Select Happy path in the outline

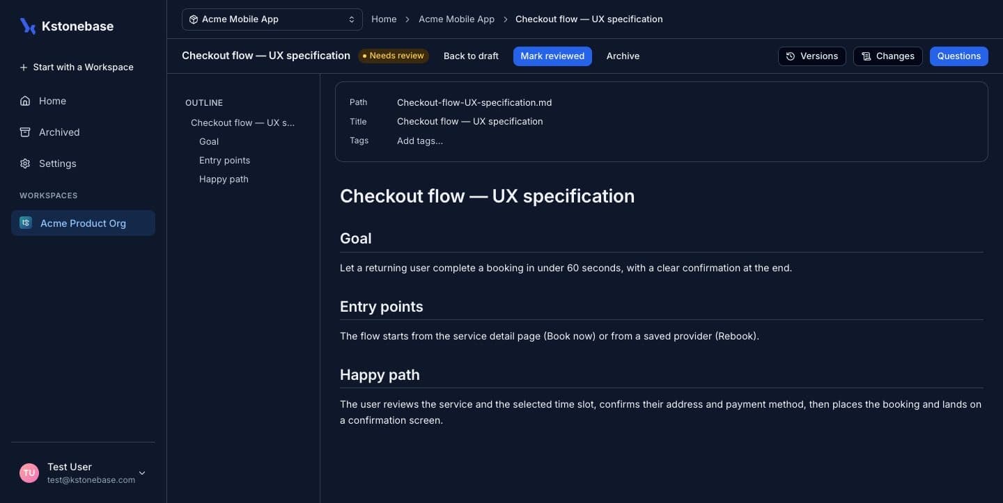[x=224, y=179]
